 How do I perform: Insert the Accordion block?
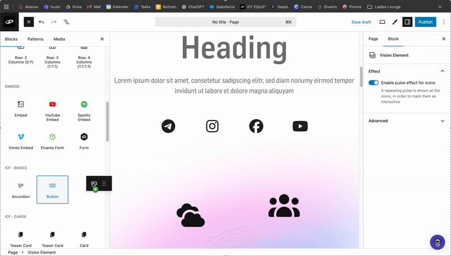[x=21, y=190]
